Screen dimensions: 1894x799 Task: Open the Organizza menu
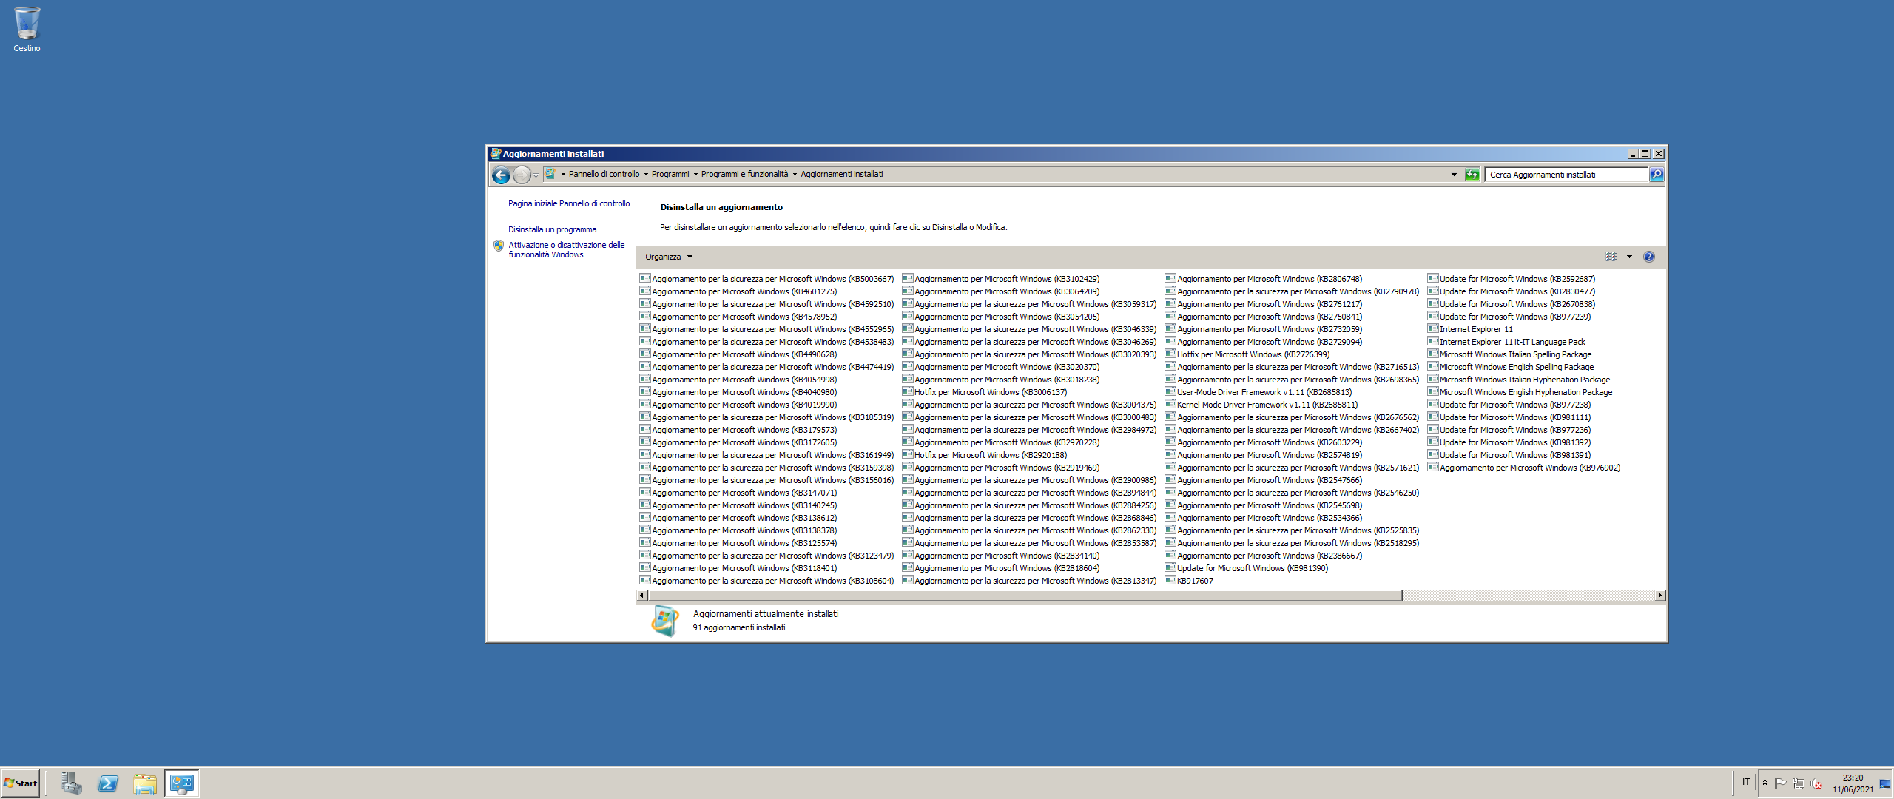click(x=669, y=257)
